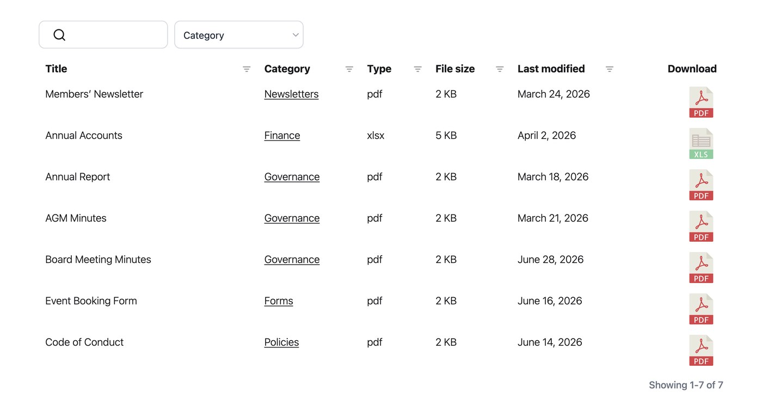Image resolution: width=762 pixels, height=411 pixels.
Task: Open Governance link in Board Meeting Minutes row
Action: (292, 260)
